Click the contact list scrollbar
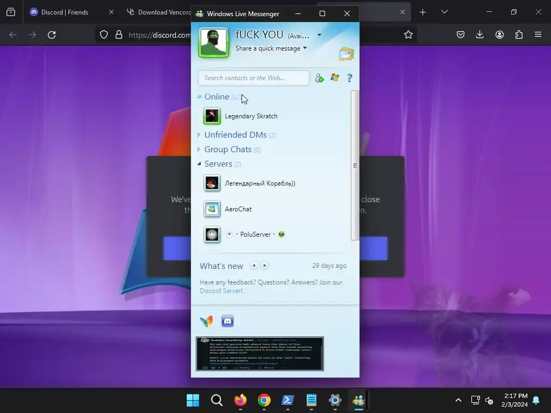 pyautogui.click(x=355, y=166)
